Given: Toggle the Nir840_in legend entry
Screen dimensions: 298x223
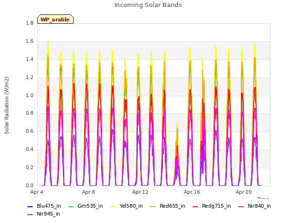Looking at the screenshot, I should [255, 206].
